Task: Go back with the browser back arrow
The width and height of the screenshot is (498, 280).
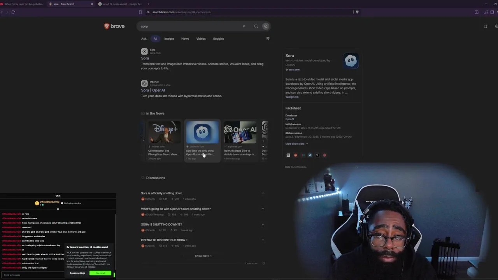Action: (x=2, y=12)
